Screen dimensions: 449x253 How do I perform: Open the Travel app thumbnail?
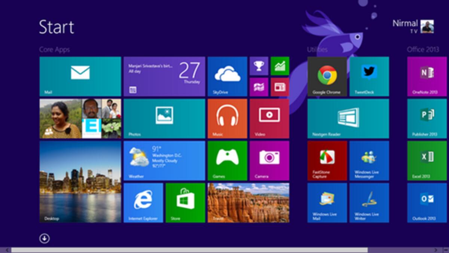coord(248,203)
